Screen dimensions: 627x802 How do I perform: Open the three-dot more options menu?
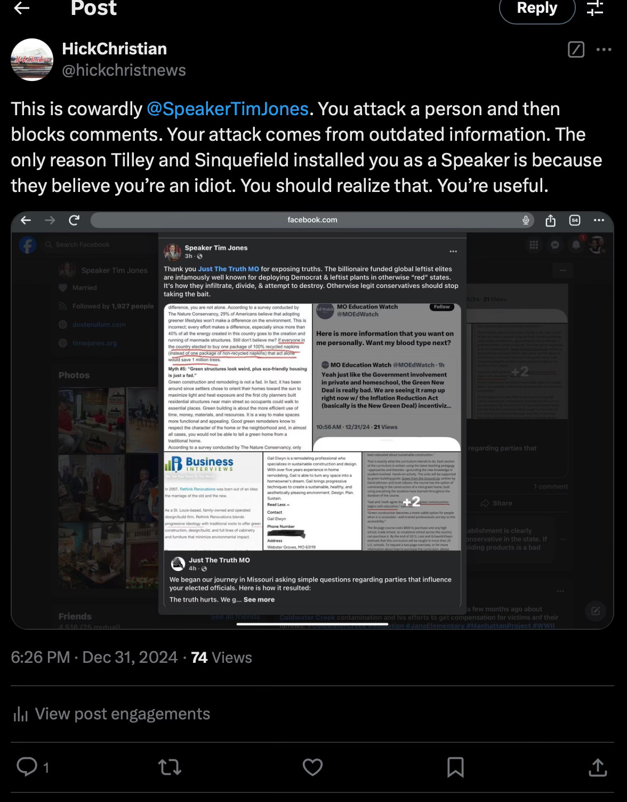(x=604, y=50)
